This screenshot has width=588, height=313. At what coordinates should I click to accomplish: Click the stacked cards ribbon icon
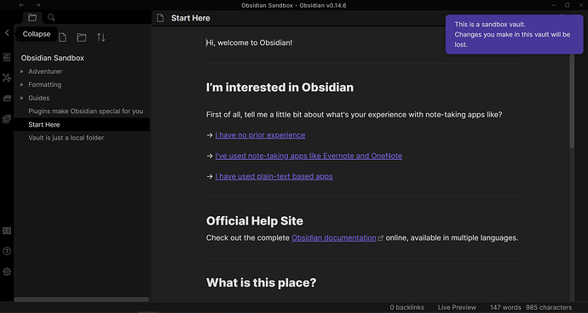[7, 98]
